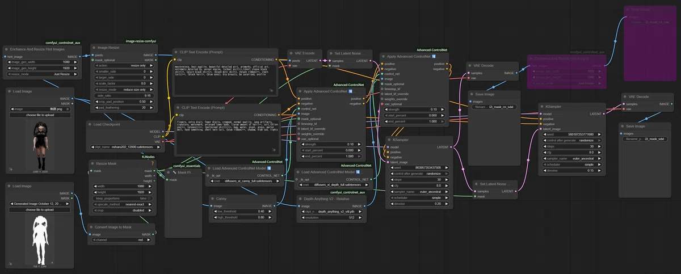
Task: Click the filename field i2i_mask_cn_sdxl
Action: click(x=495, y=107)
